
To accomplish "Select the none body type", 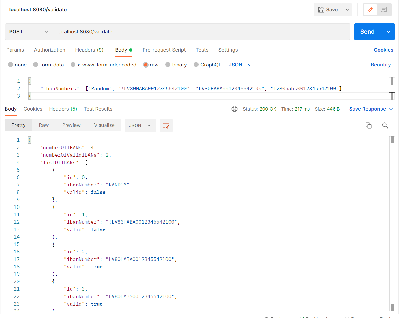I will click(x=17, y=65).
